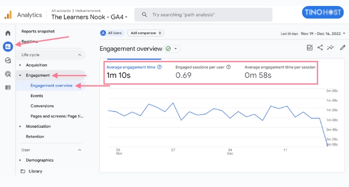Click the Library folder icon

click(23, 171)
